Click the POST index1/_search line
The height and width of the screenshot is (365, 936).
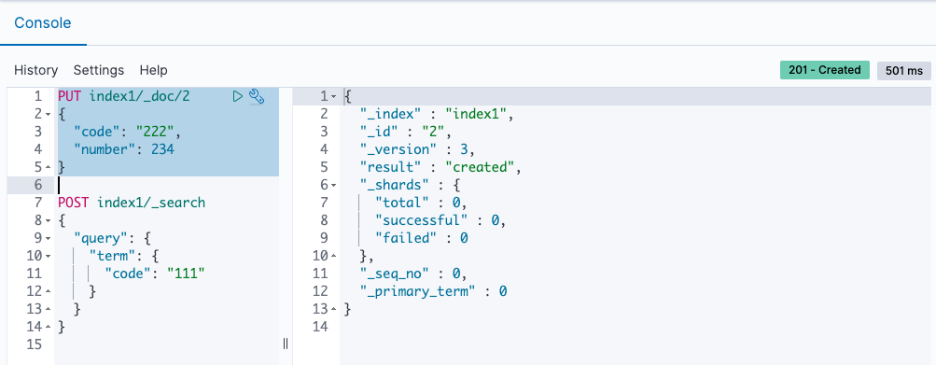[132, 204]
